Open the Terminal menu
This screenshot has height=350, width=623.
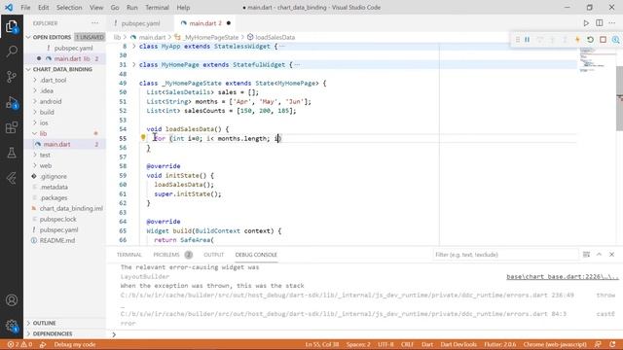pyautogui.click(x=157, y=8)
